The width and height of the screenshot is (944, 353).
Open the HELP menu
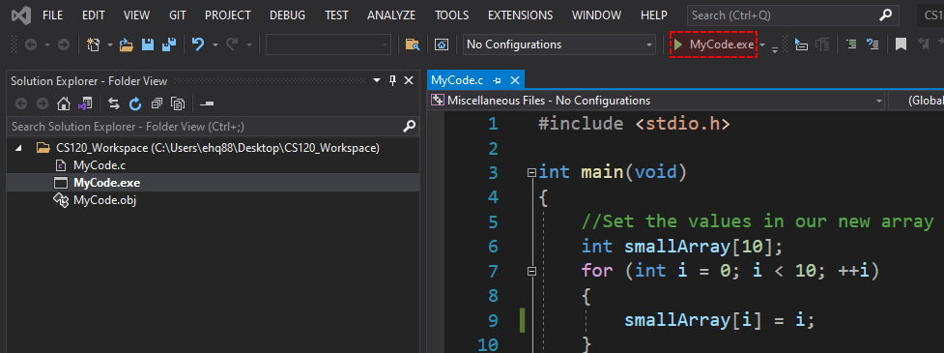[x=654, y=15]
